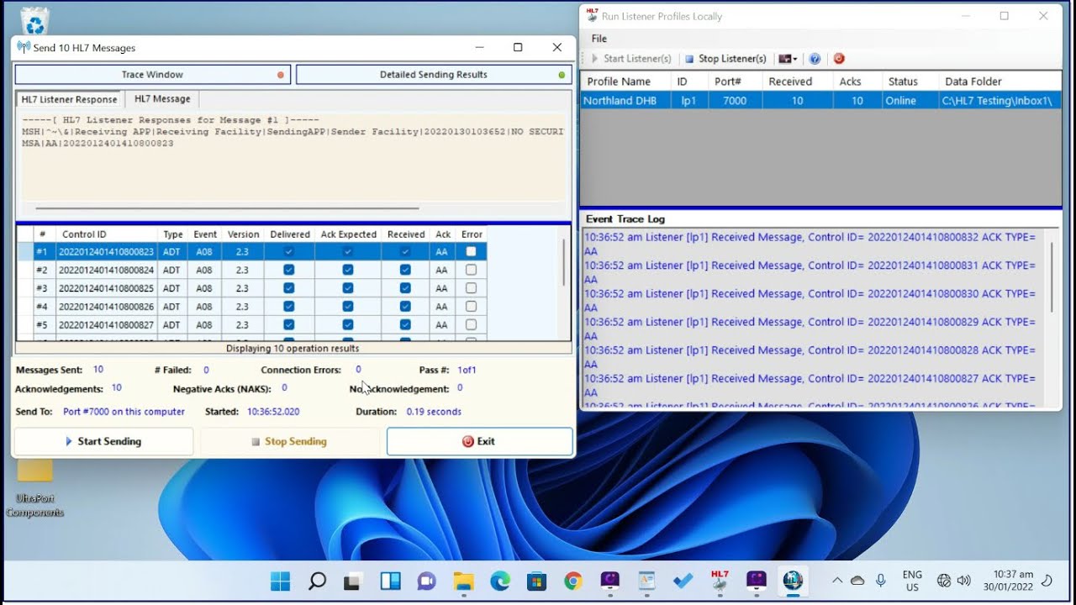Click the red power exit icon in listener toolbar
This screenshot has width=1076, height=605.
[x=838, y=59]
